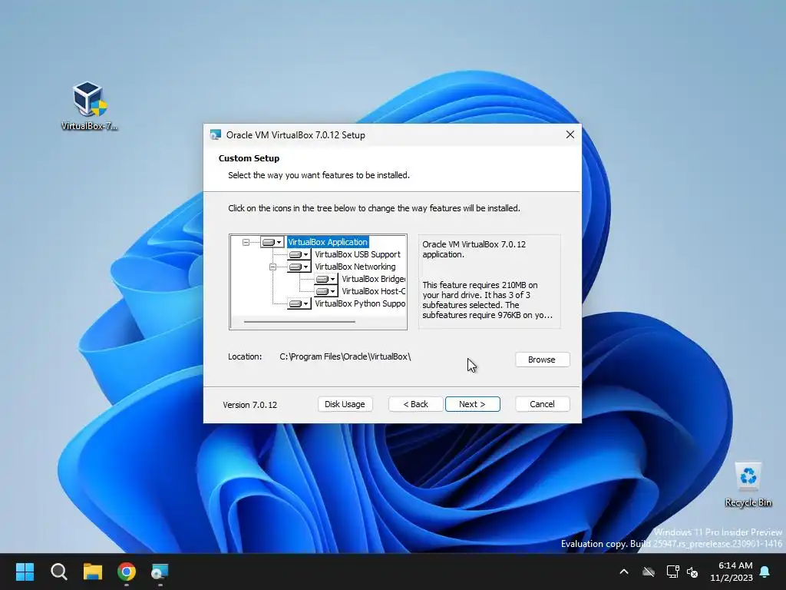
Task: Select the Recycle Bin desktop icon
Action: (748, 485)
